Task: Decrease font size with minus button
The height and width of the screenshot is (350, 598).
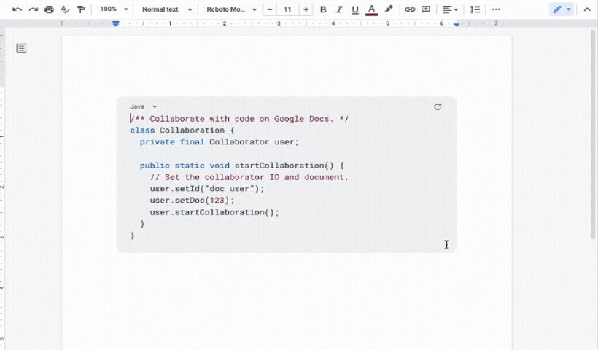Action: coord(270,9)
